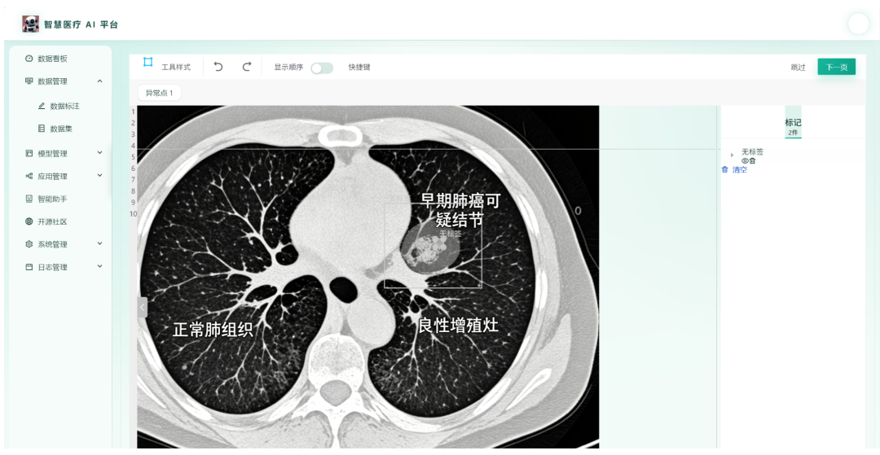Click the blue trash icon beside 清空
The height and width of the screenshot is (455, 880).
pyautogui.click(x=724, y=169)
